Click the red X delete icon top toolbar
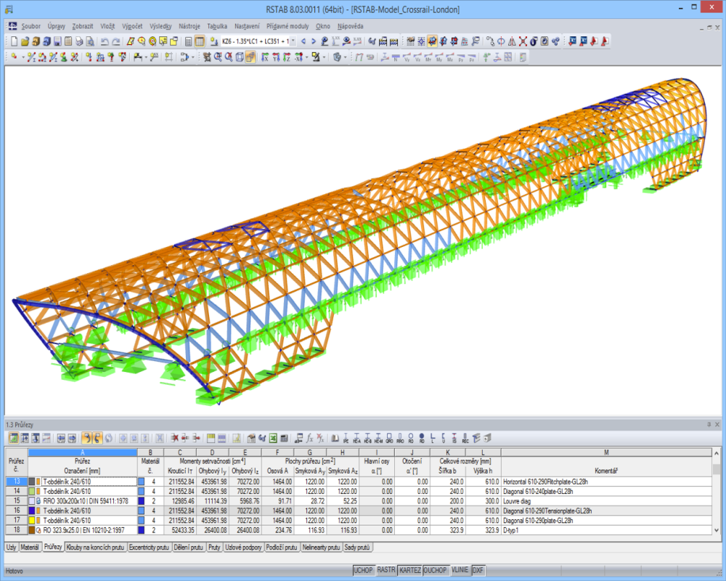This screenshot has height=581, width=726. [523, 41]
